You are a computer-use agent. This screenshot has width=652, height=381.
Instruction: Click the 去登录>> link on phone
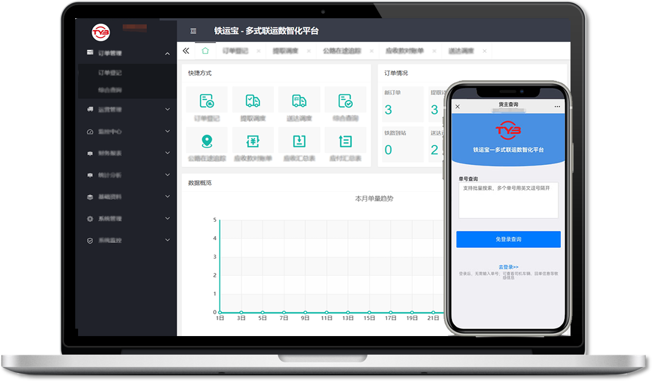(508, 267)
